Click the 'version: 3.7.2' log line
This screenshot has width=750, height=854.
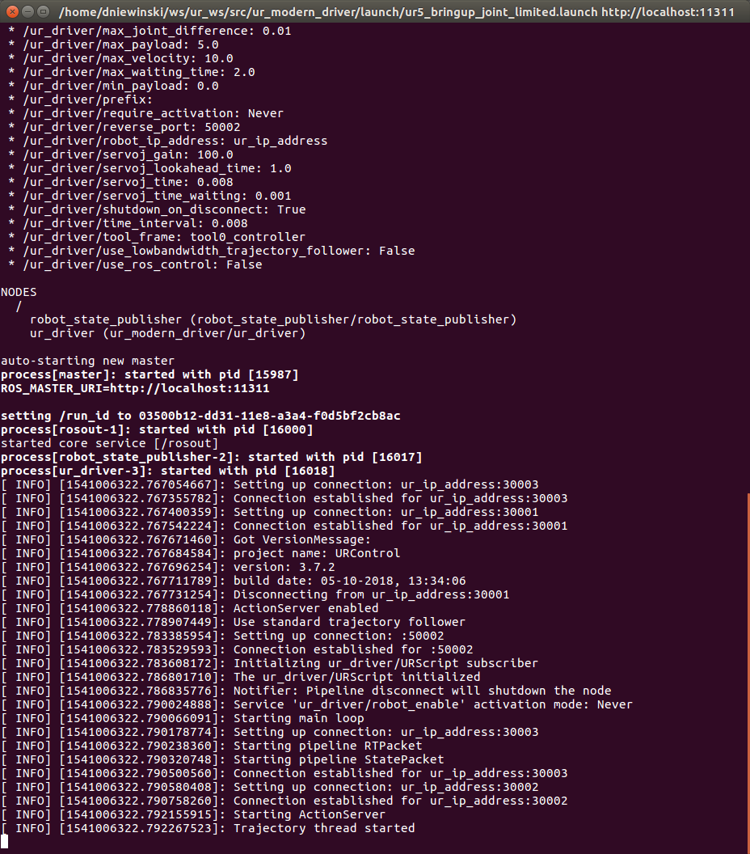point(168,567)
